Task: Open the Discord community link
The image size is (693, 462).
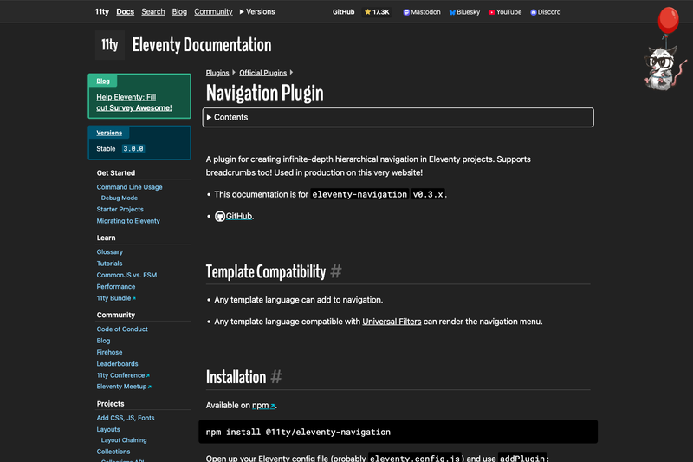Action: 546,12
